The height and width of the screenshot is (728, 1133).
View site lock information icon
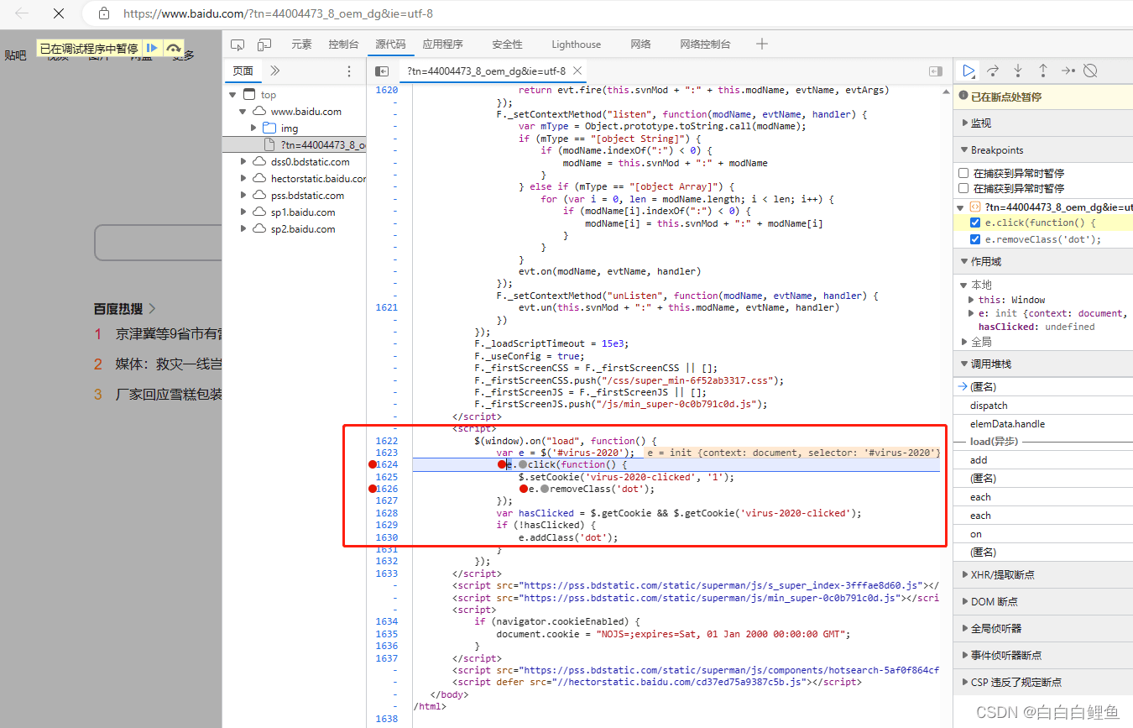[x=104, y=13]
